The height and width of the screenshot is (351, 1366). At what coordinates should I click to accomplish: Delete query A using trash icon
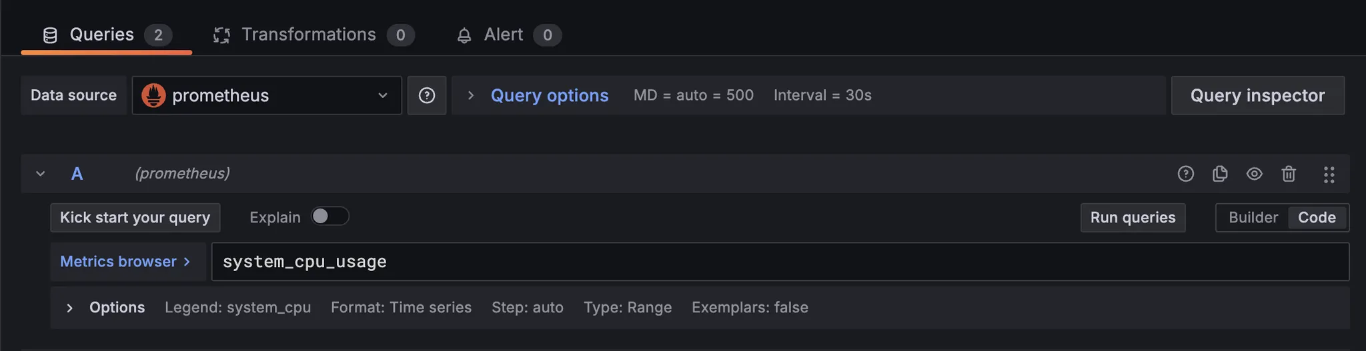click(1289, 174)
